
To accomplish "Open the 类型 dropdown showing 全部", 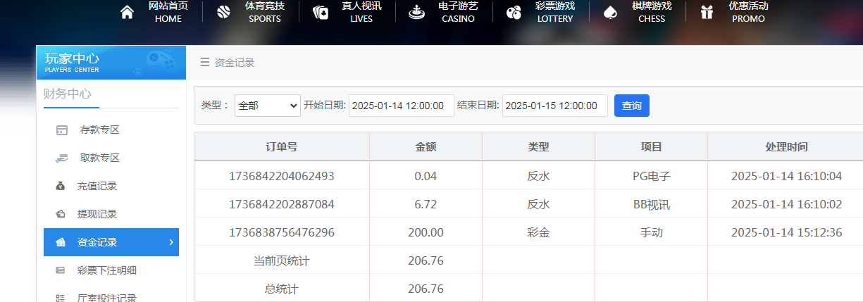I will (x=268, y=106).
